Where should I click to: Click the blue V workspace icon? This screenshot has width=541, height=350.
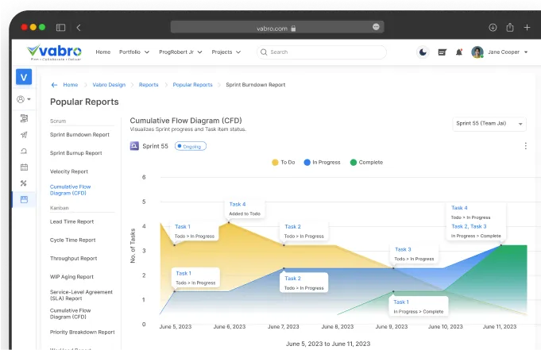coord(24,77)
